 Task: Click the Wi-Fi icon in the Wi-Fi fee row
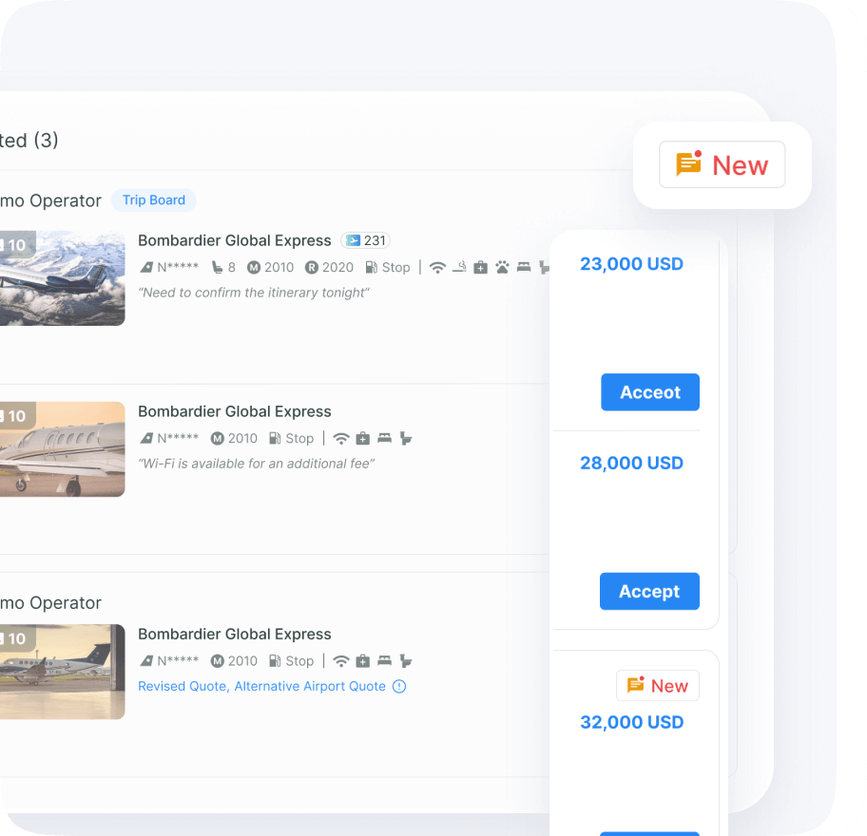[x=341, y=439]
